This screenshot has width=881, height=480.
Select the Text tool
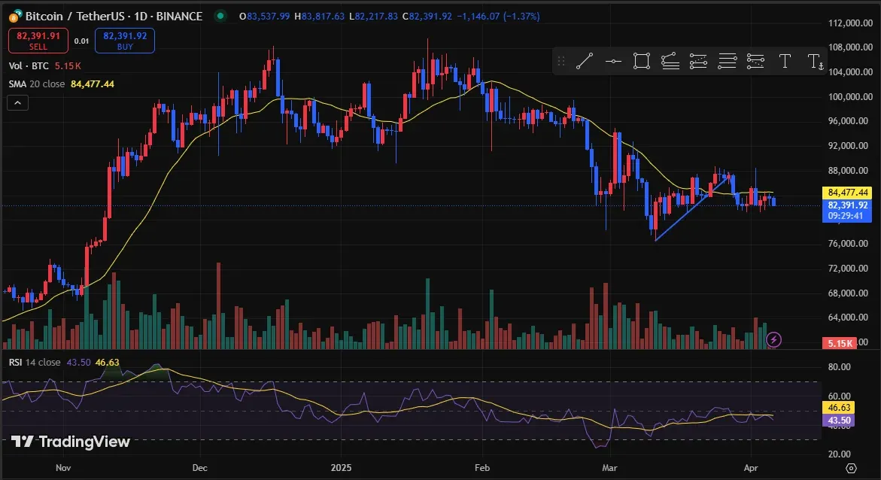785,61
